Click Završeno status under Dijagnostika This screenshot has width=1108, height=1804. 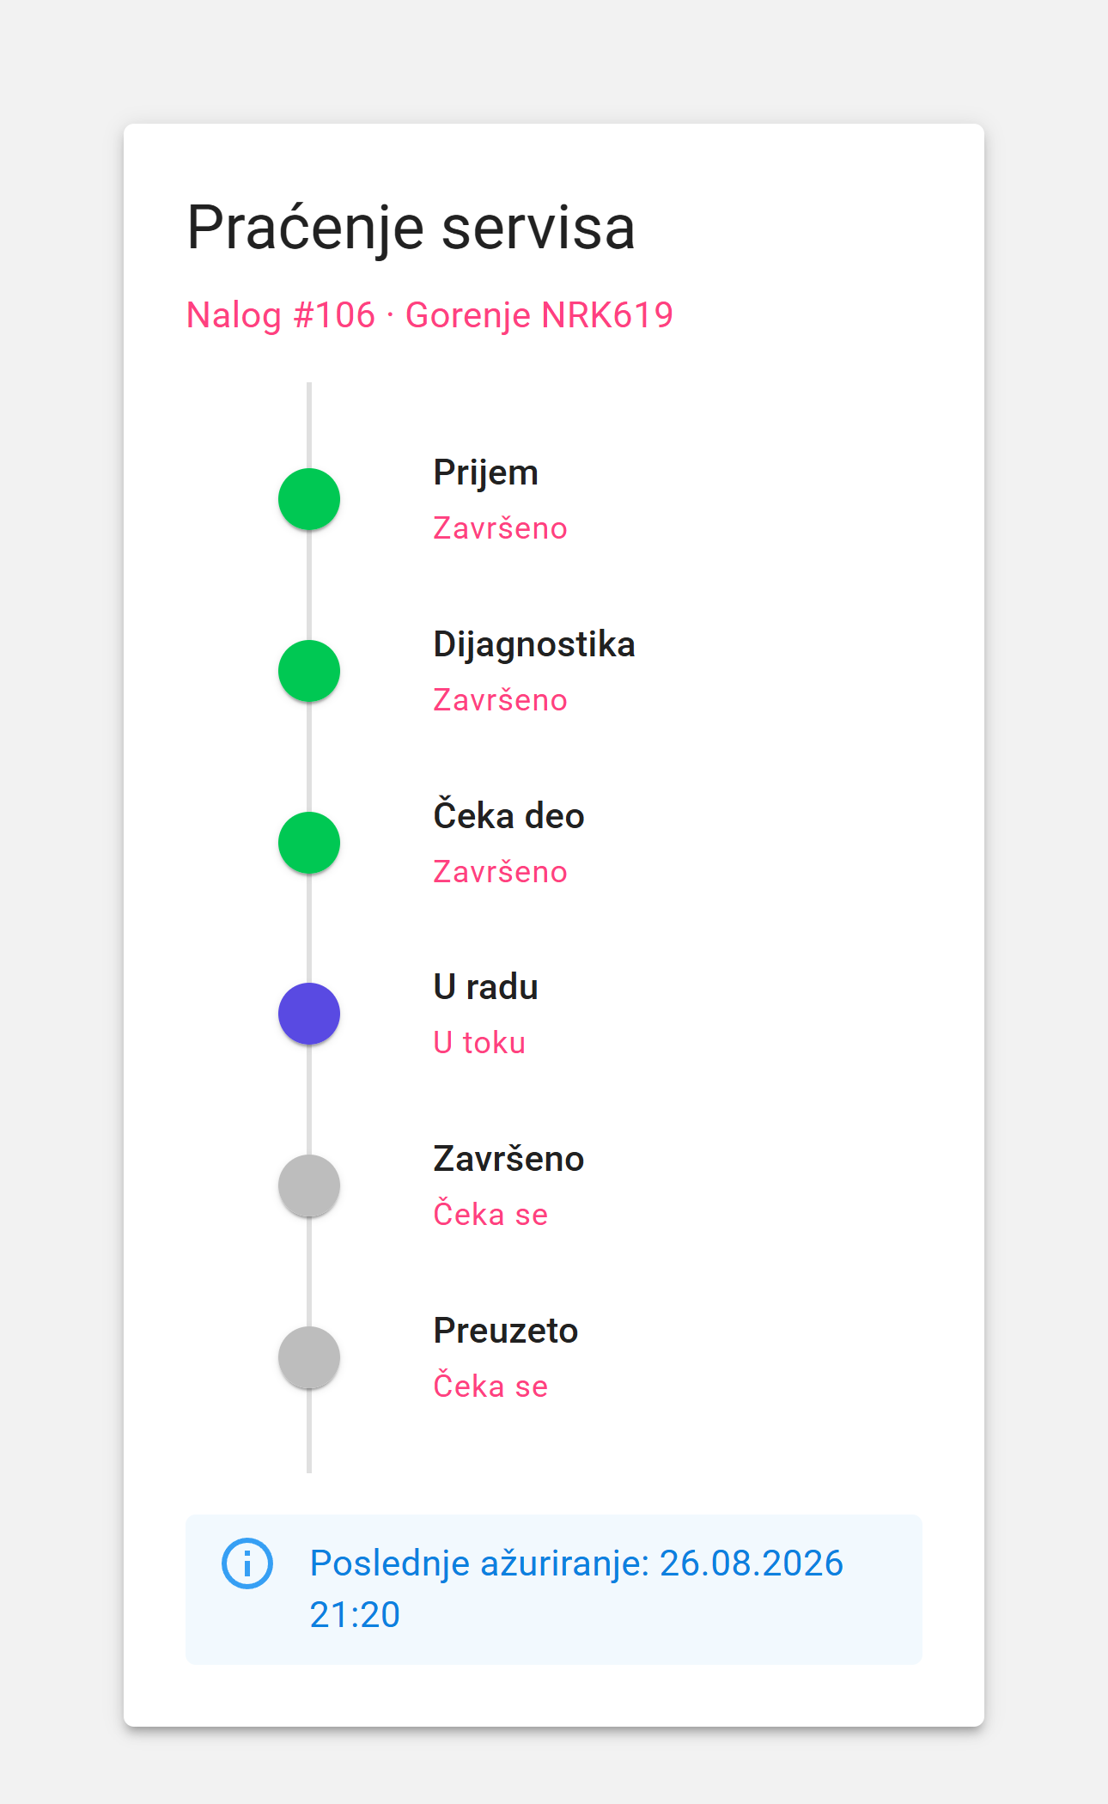[x=500, y=699]
